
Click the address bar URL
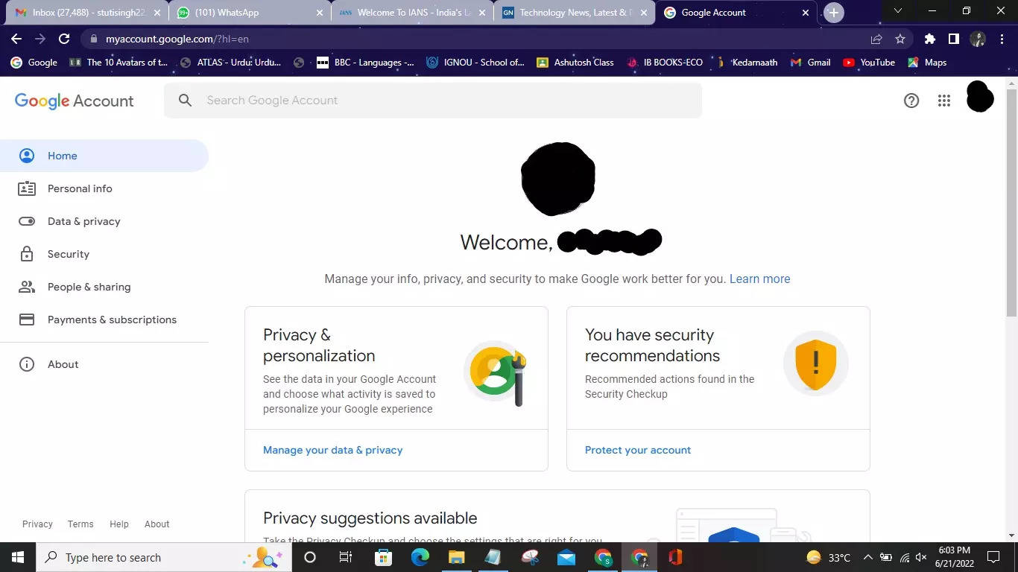(x=177, y=39)
